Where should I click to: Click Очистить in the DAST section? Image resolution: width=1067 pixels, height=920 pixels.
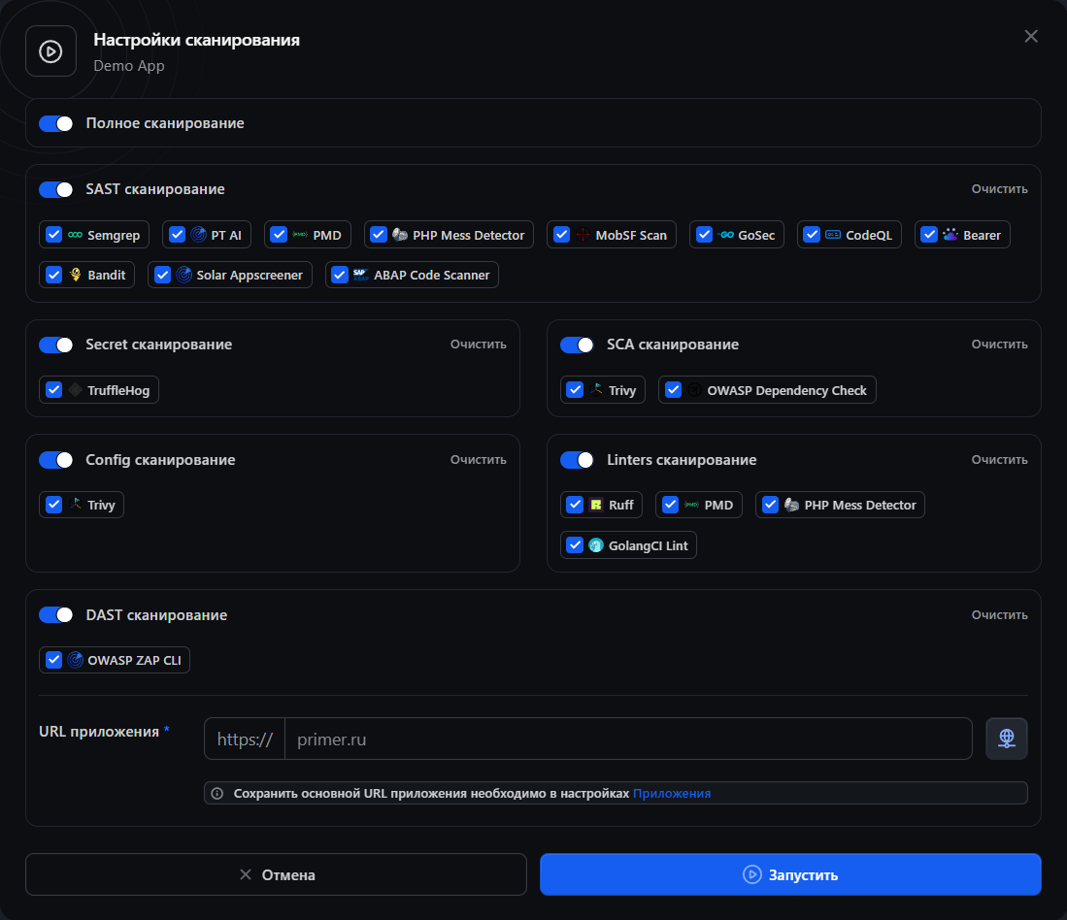coord(999,614)
